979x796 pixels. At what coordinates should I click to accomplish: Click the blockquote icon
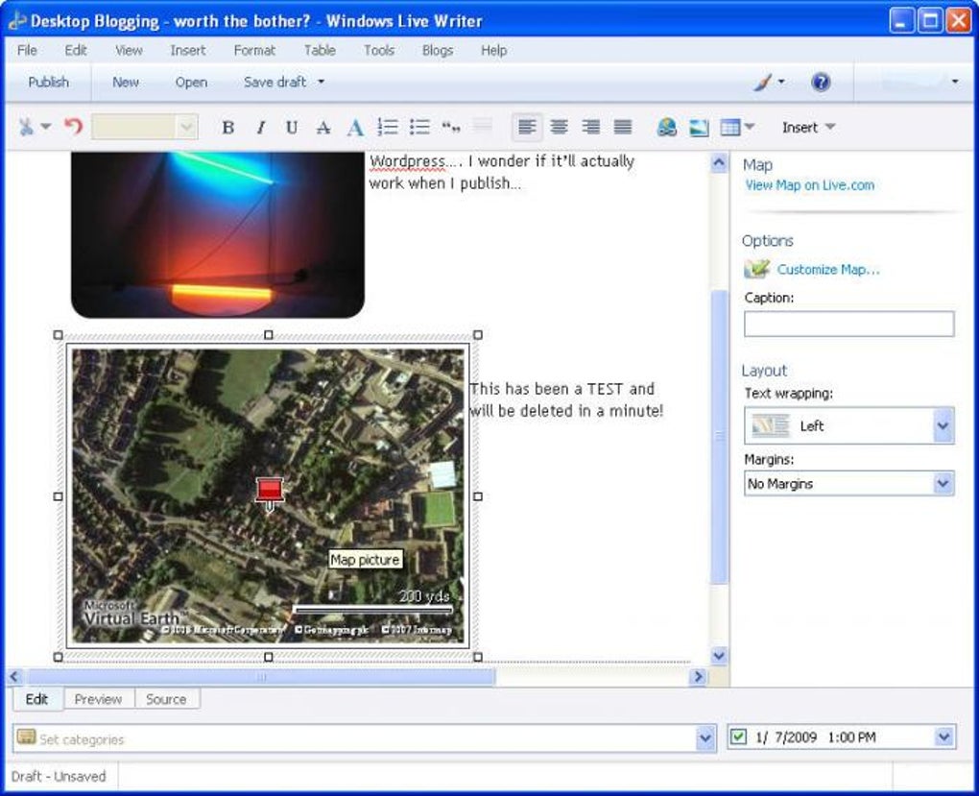(x=451, y=128)
